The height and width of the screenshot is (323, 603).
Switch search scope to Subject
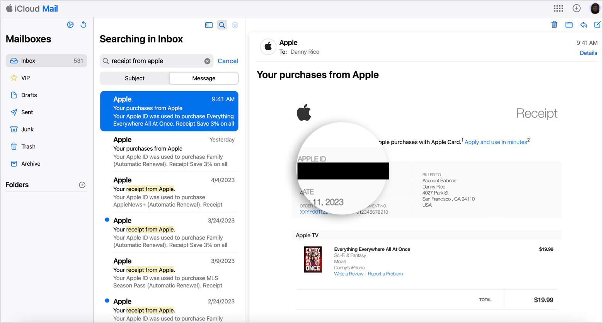[x=135, y=78]
